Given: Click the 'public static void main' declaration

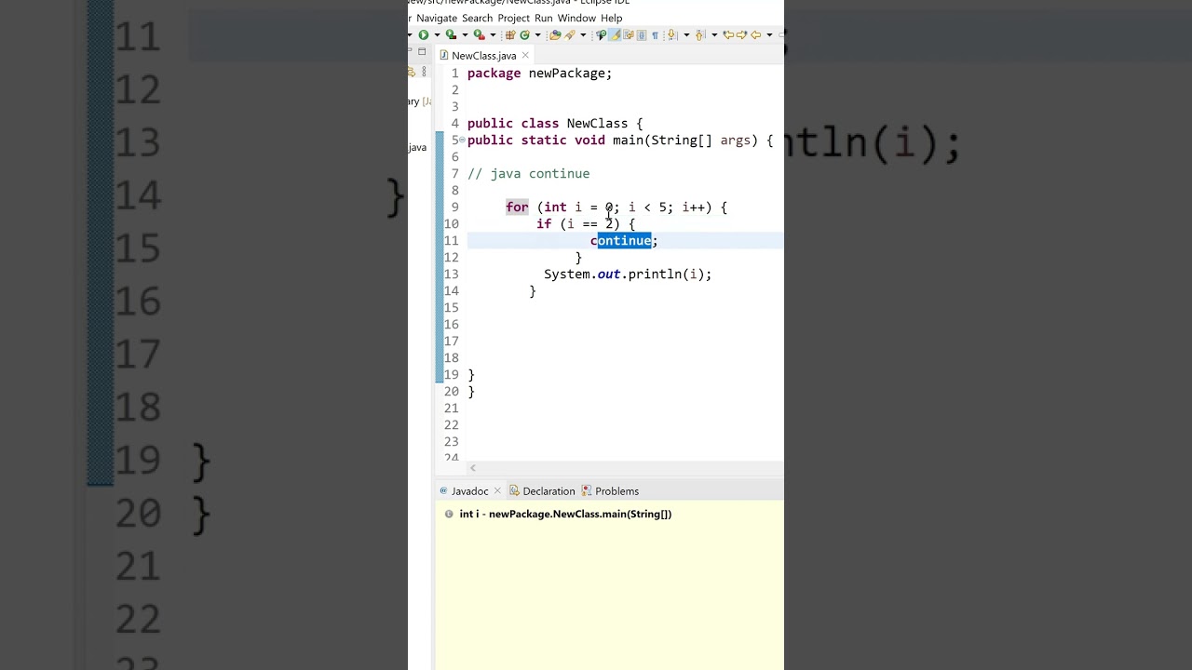Looking at the screenshot, I should pyautogui.click(x=620, y=141).
